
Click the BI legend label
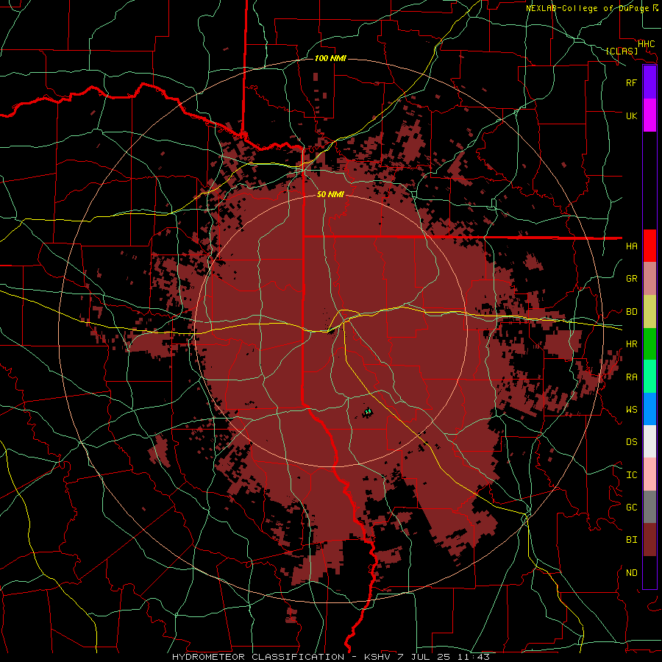click(x=631, y=540)
